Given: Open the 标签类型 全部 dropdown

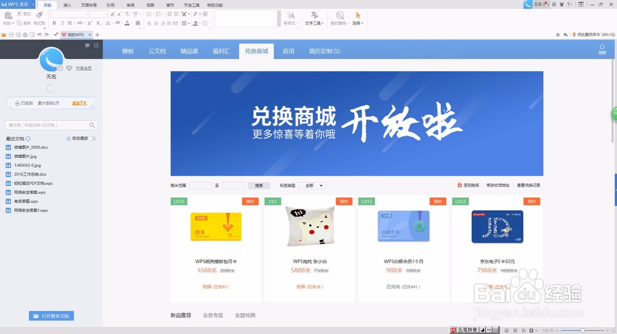Looking at the screenshot, I should pyautogui.click(x=312, y=185).
